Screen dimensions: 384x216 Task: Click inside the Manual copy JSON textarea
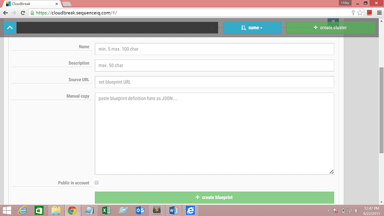pos(214,133)
